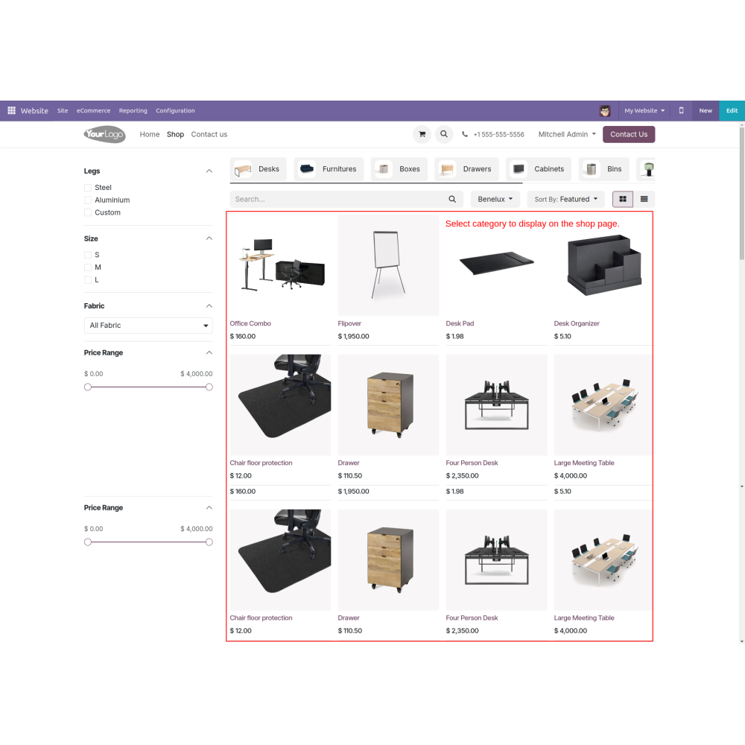Click the Flipover product image
The width and height of the screenshot is (745, 745).
click(388, 265)
